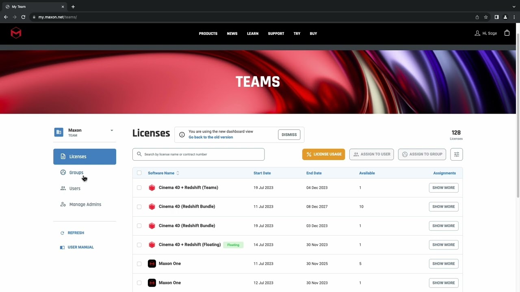Close the My Team browser tab
Image resolution: width=520 pixels, height=292 pixels.
click(63, 6)
